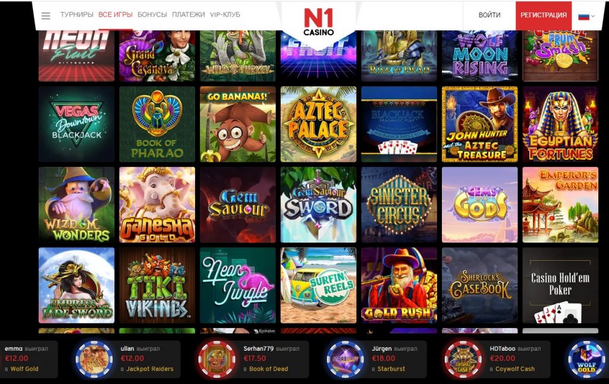Launch the Aztec Palace game

pyautogui.click(x=319, y=124)
